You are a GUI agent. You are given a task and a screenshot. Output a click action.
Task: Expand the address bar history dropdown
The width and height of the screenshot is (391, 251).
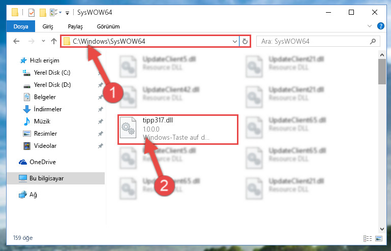point(234,41)
